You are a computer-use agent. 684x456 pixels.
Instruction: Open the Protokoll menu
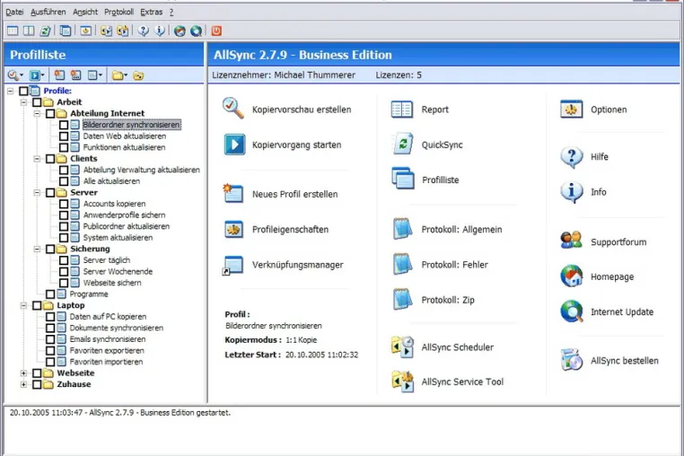tap(118, 13)
